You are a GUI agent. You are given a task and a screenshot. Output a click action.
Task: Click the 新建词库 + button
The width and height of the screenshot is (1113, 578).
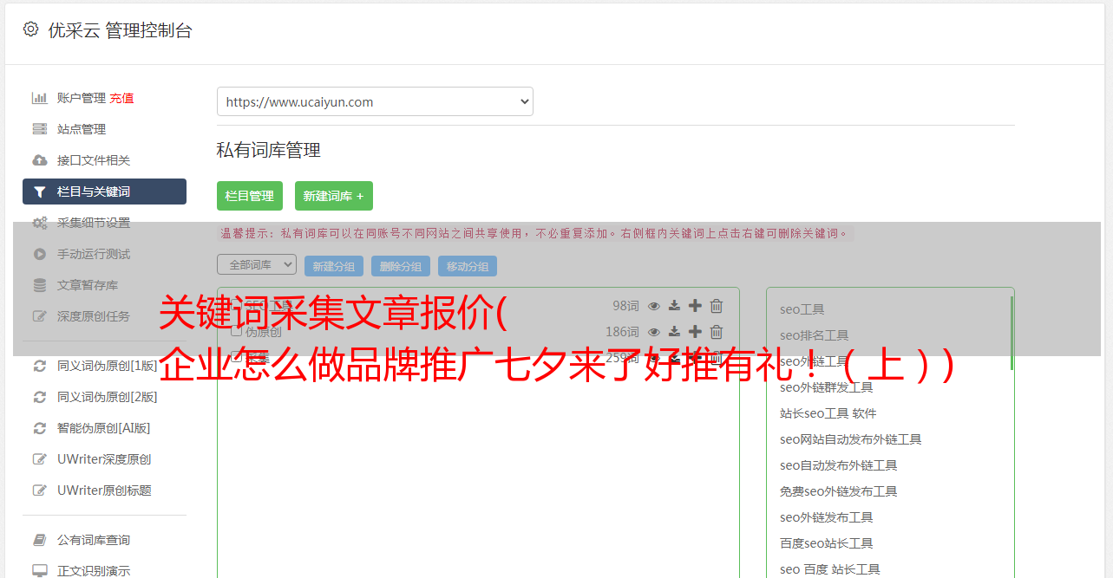(334, 196)
